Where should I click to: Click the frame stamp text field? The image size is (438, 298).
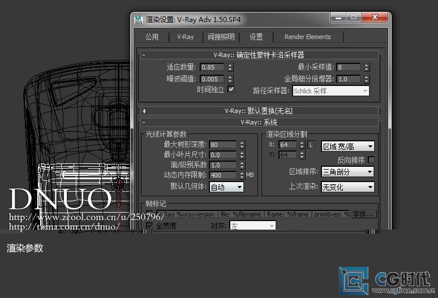(253, 214)
